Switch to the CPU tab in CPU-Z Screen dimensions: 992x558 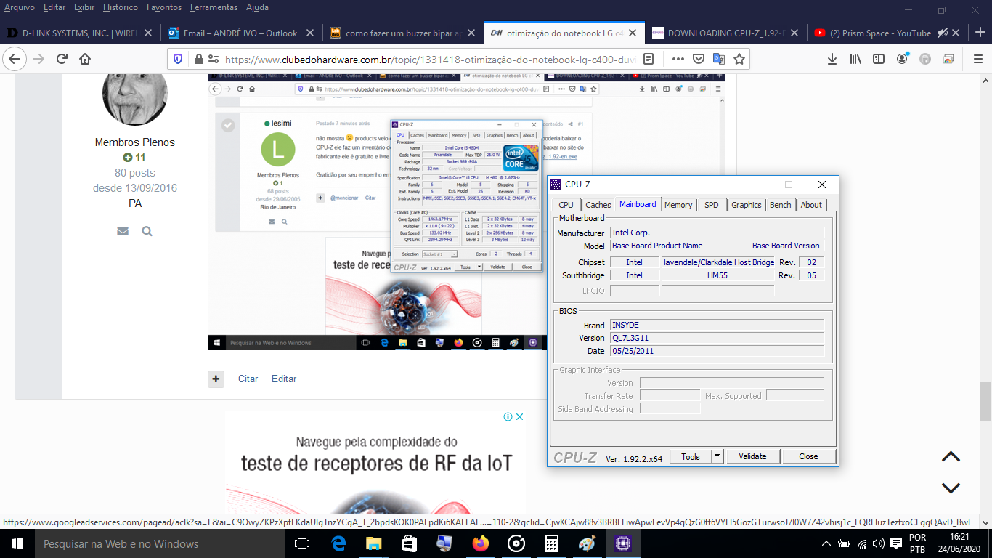click(x=566, y=205)
